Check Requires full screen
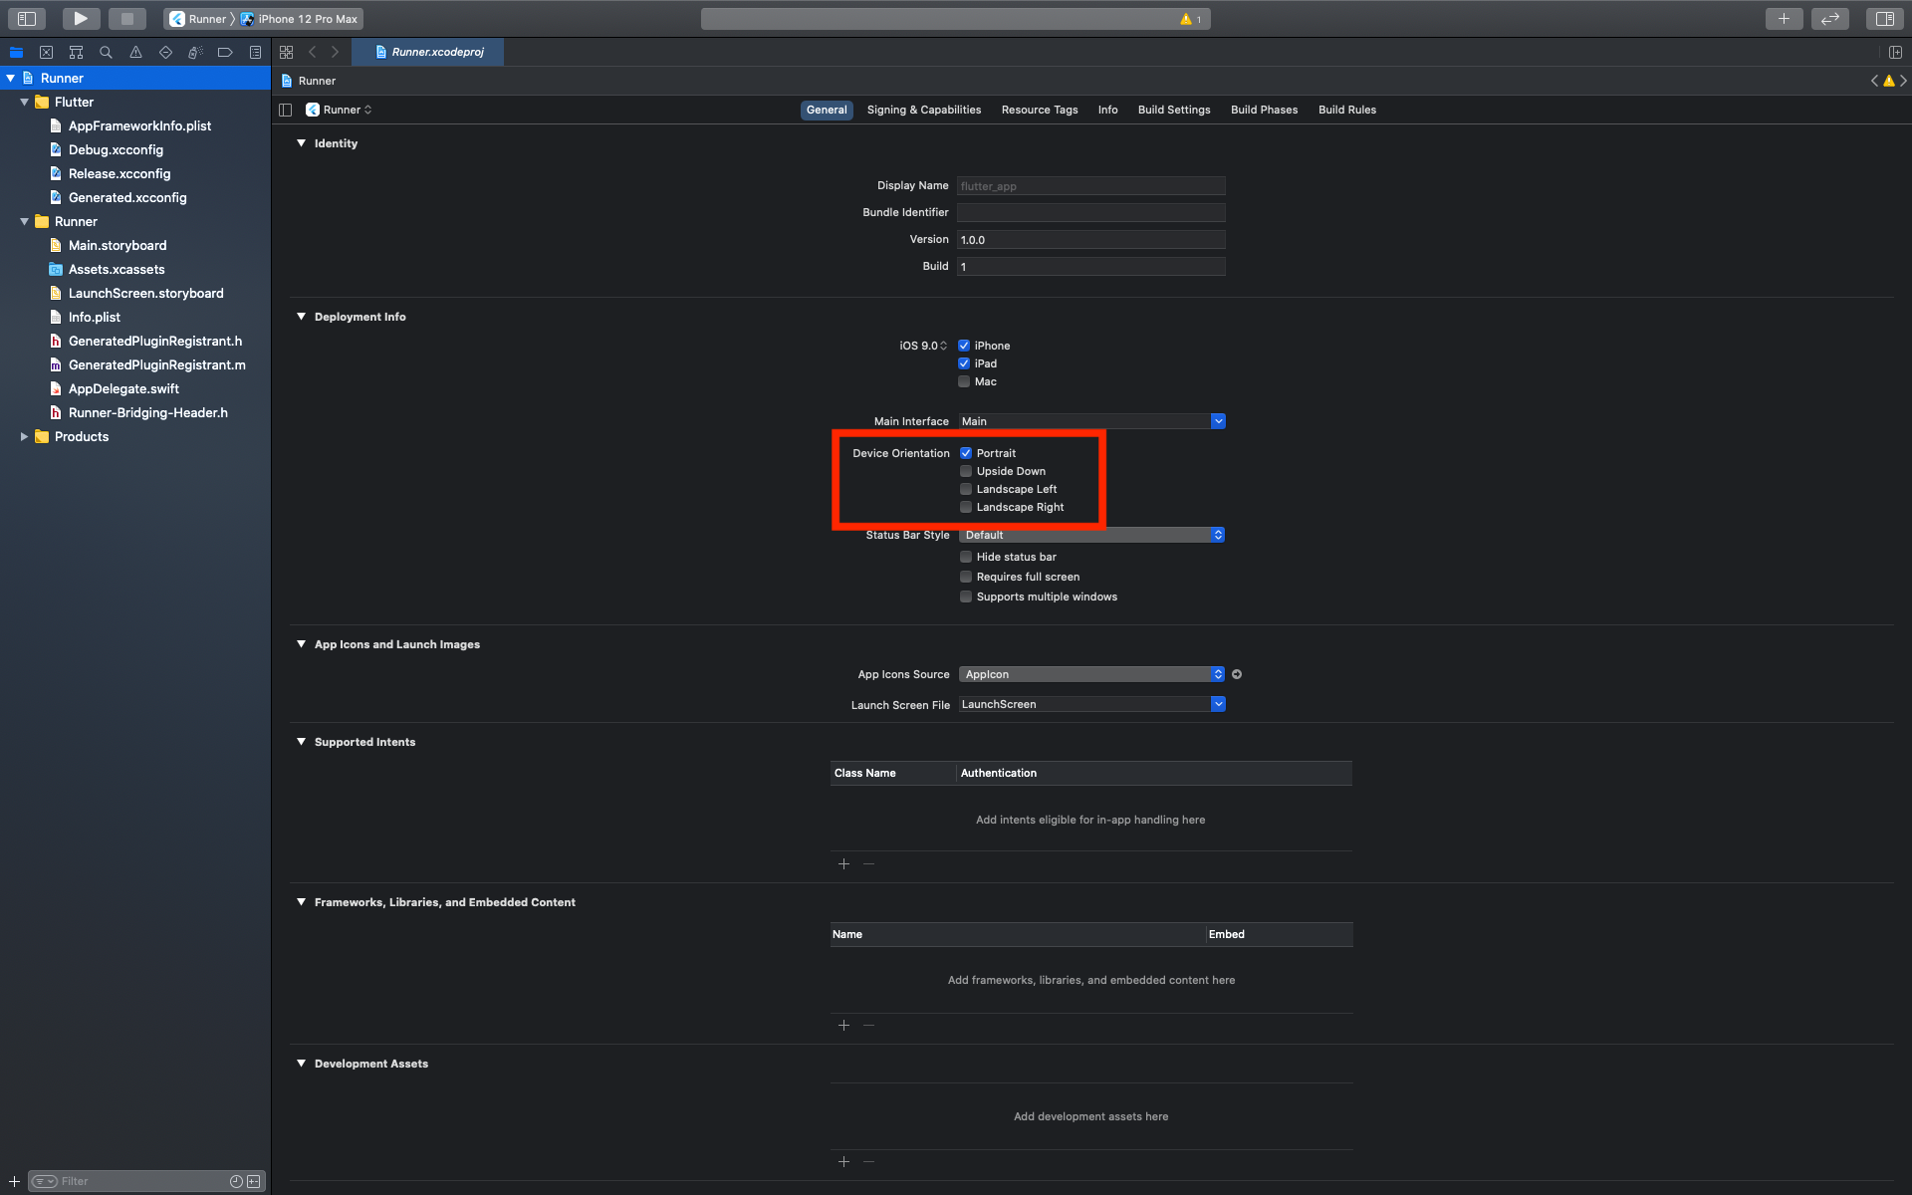Screen dimensions: 1912x1195 pos(966,577)
